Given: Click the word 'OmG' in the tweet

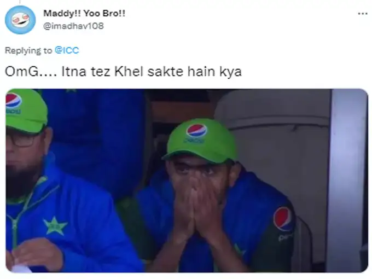Looking at the screenshot, I should pos(21,72).
